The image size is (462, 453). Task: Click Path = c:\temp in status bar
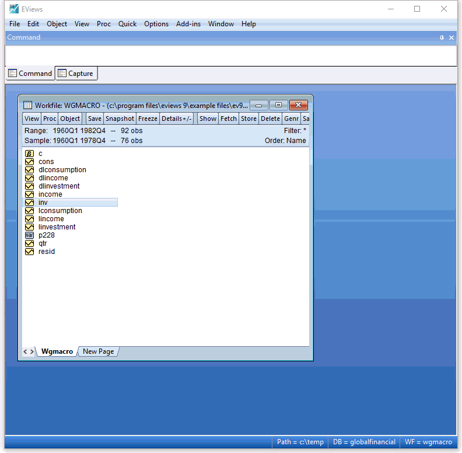tap(300, 442)
